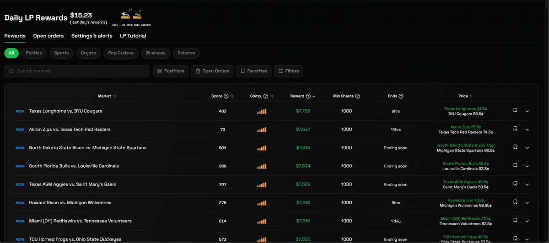The width and height of the screenshot is (549, 243).
Task: Open Miami (OH) RedHawks vs. Tennessee Volunteers
Action: pos(81,221)
